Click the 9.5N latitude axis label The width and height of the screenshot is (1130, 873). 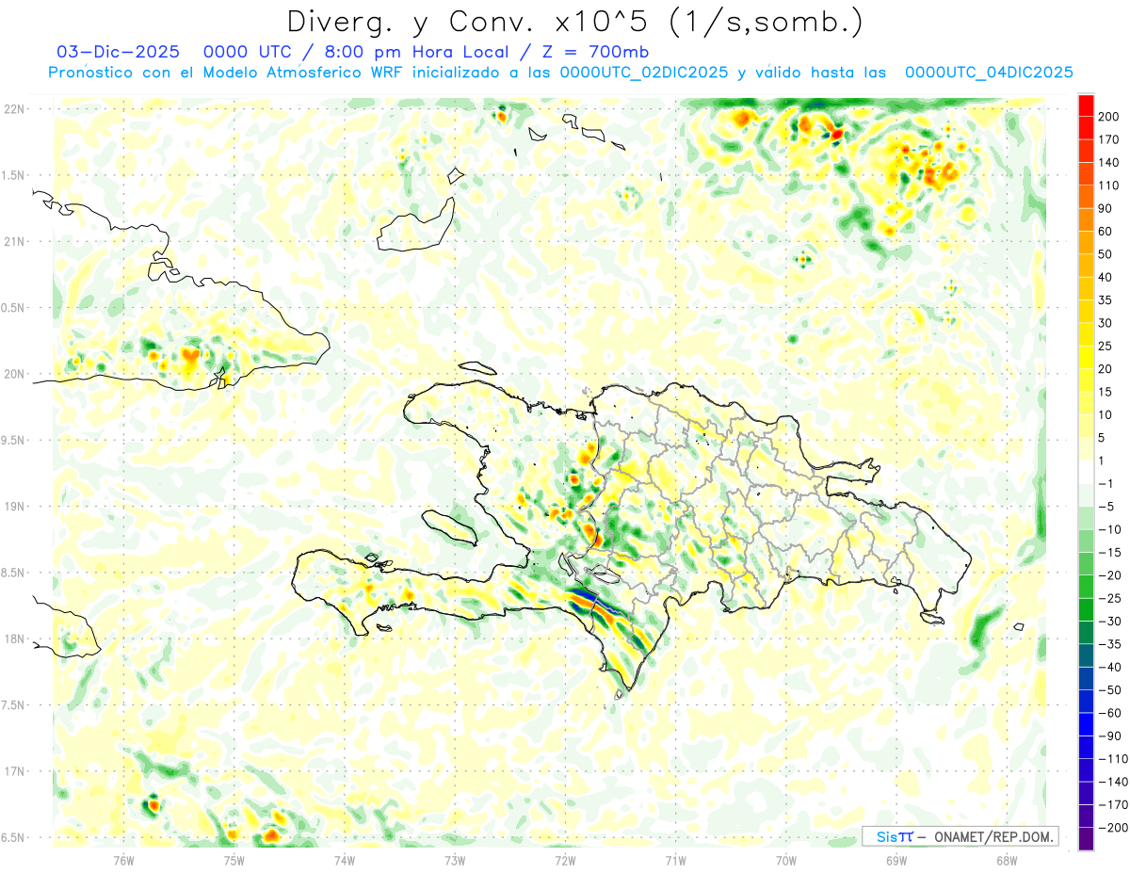click(14, 440)
